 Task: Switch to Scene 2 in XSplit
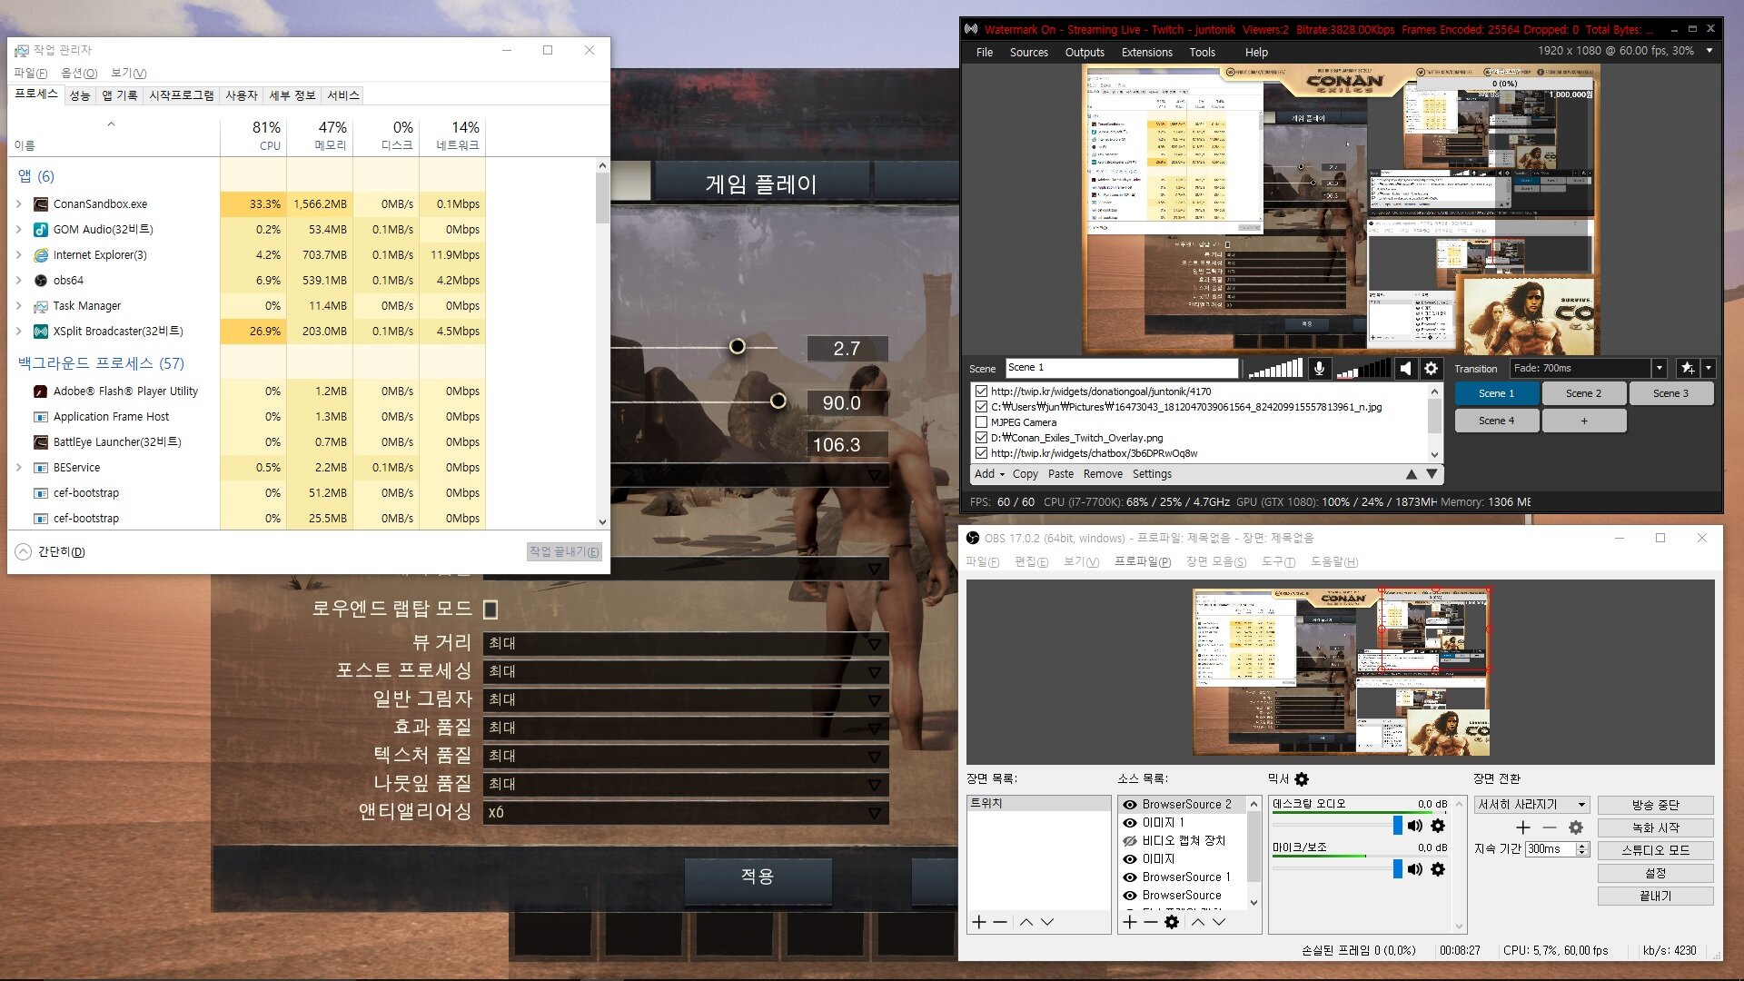tap(1583, 393)
